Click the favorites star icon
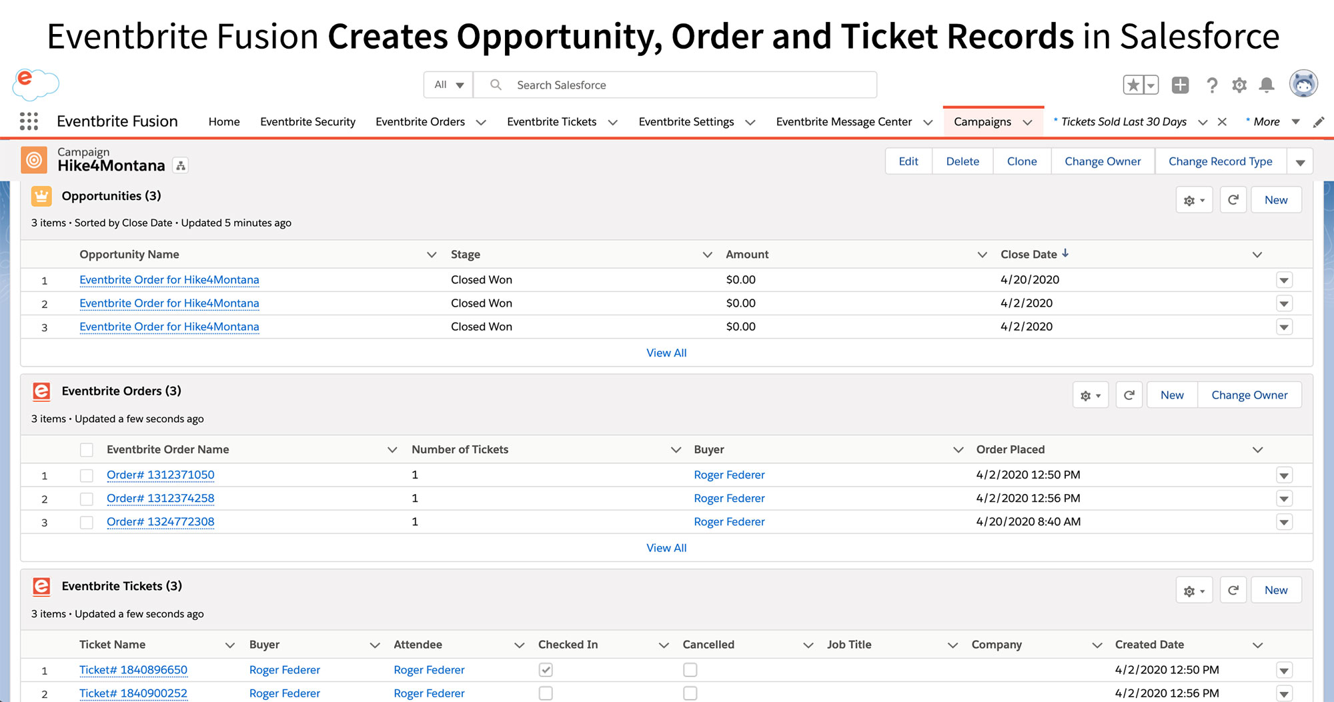The width and height of the screenshot is (1334, 702). click(1134, 85)
